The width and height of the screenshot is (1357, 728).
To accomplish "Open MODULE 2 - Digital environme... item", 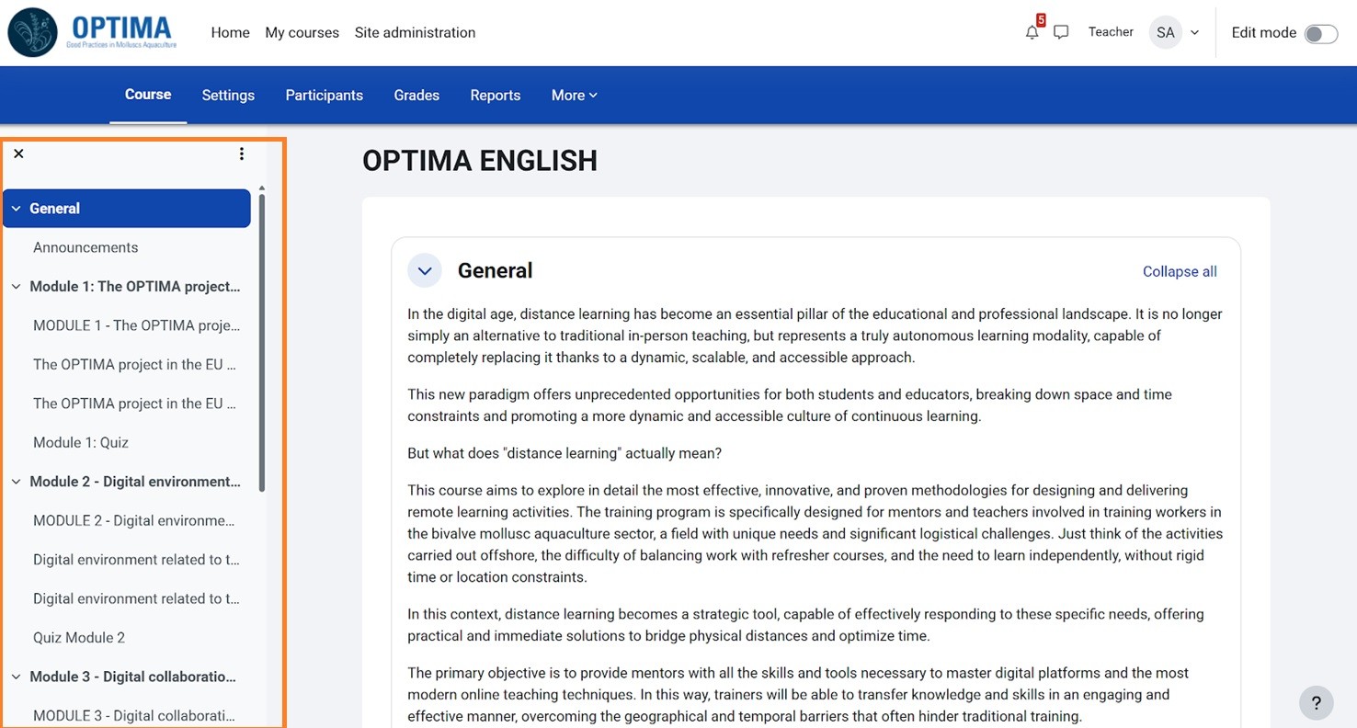I will (x=134, y=520).
